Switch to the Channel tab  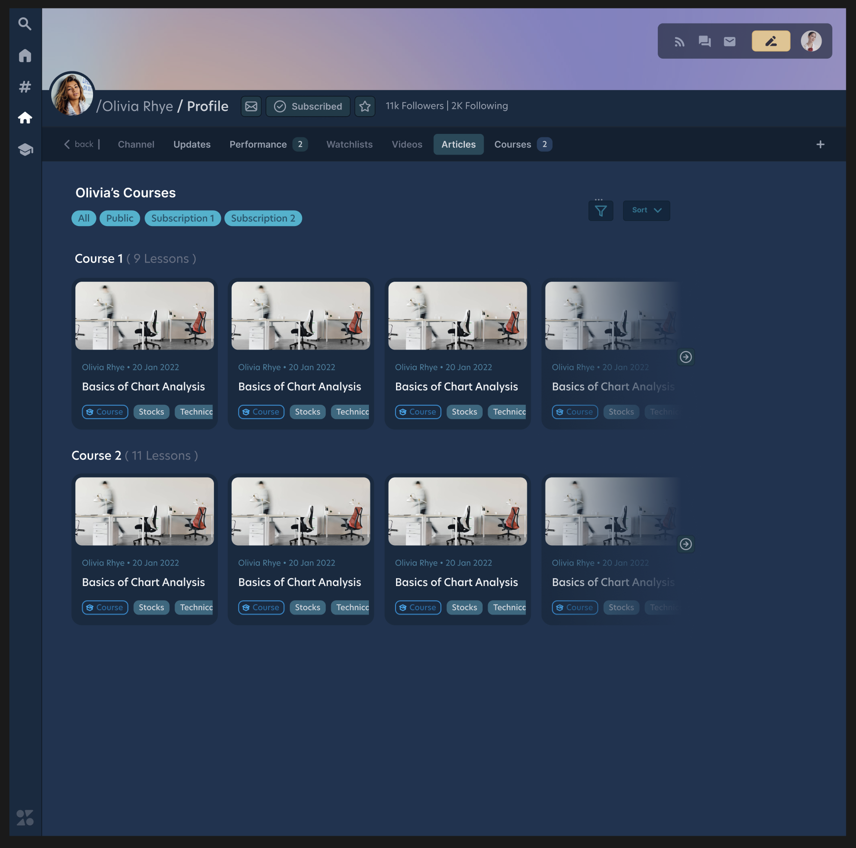136,144
